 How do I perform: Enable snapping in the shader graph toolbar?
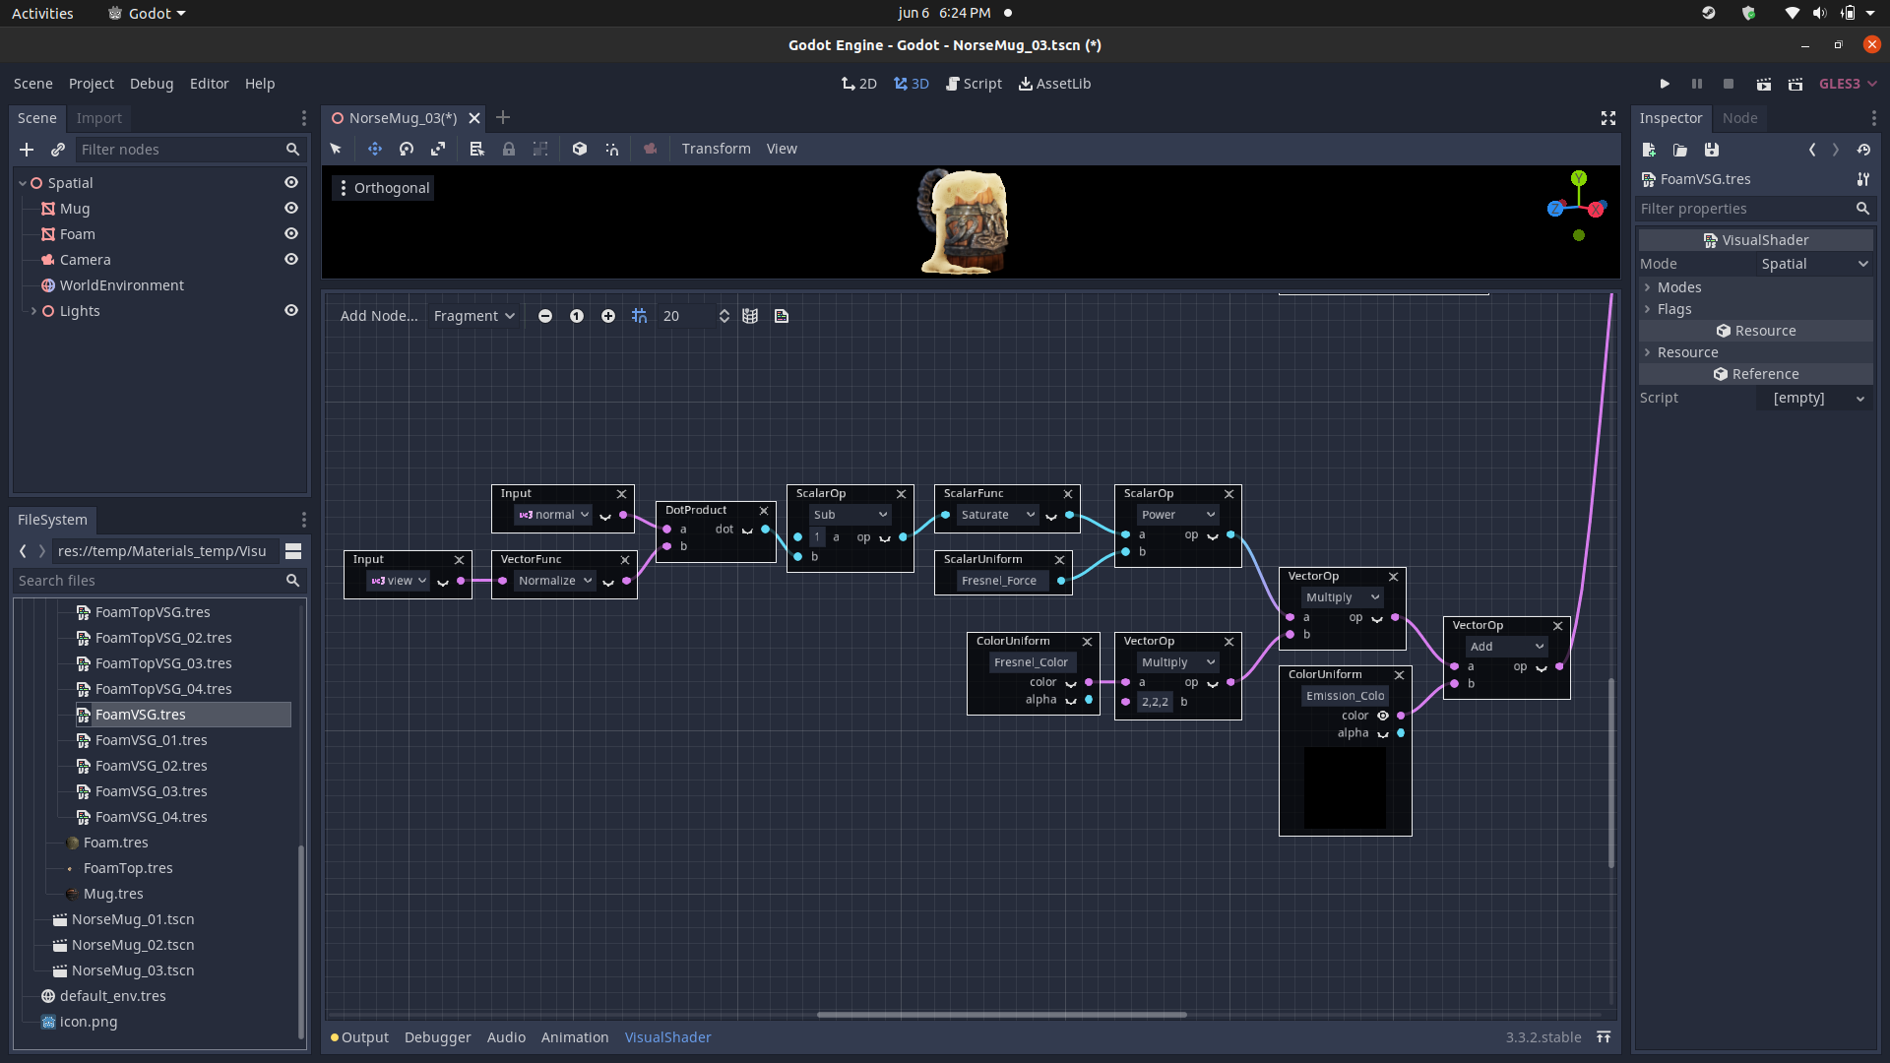click(x=639, y=316)
